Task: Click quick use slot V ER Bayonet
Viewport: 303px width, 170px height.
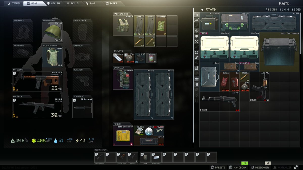Action: coord(99,157)
